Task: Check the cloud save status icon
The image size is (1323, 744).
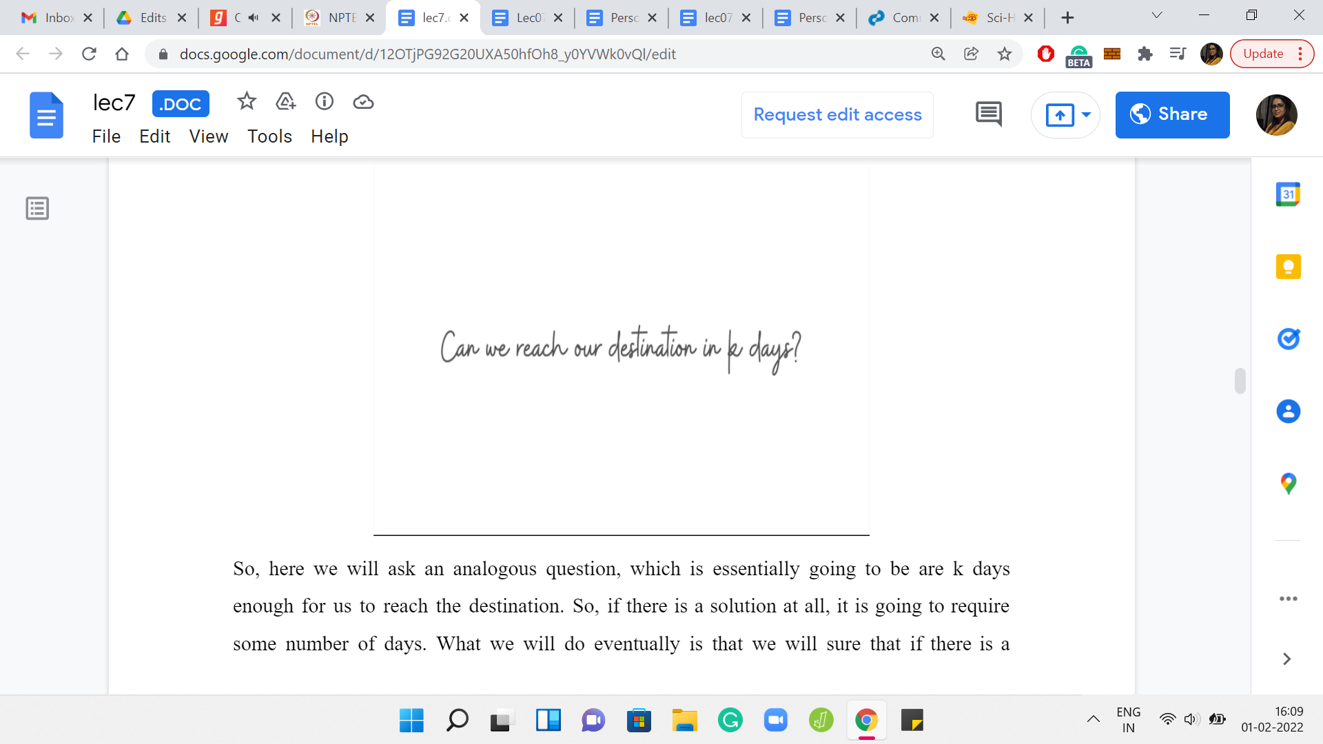Action: click(363, 102)
